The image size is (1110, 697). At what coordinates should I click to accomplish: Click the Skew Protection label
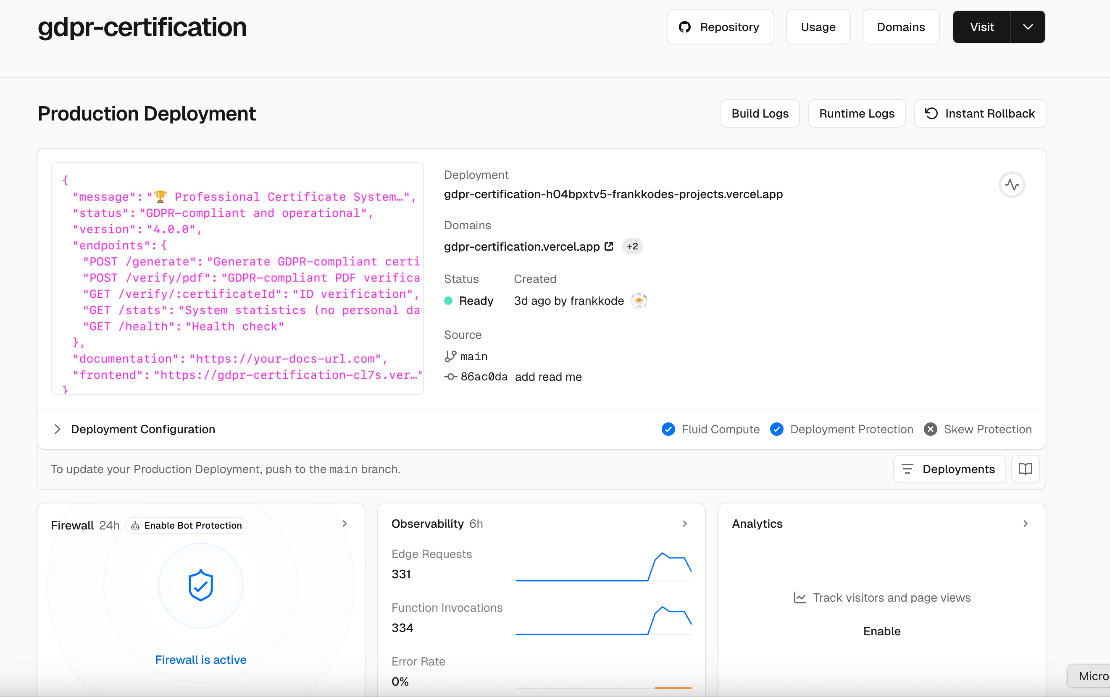[987, 429]
